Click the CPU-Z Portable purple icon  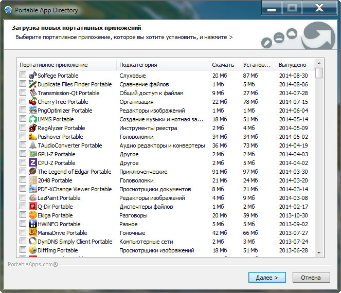tap(32, 163)
